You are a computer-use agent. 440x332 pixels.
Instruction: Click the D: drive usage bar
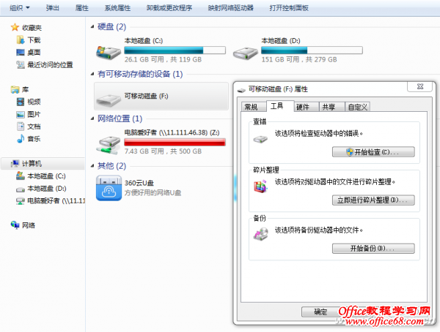coord(312,50)
